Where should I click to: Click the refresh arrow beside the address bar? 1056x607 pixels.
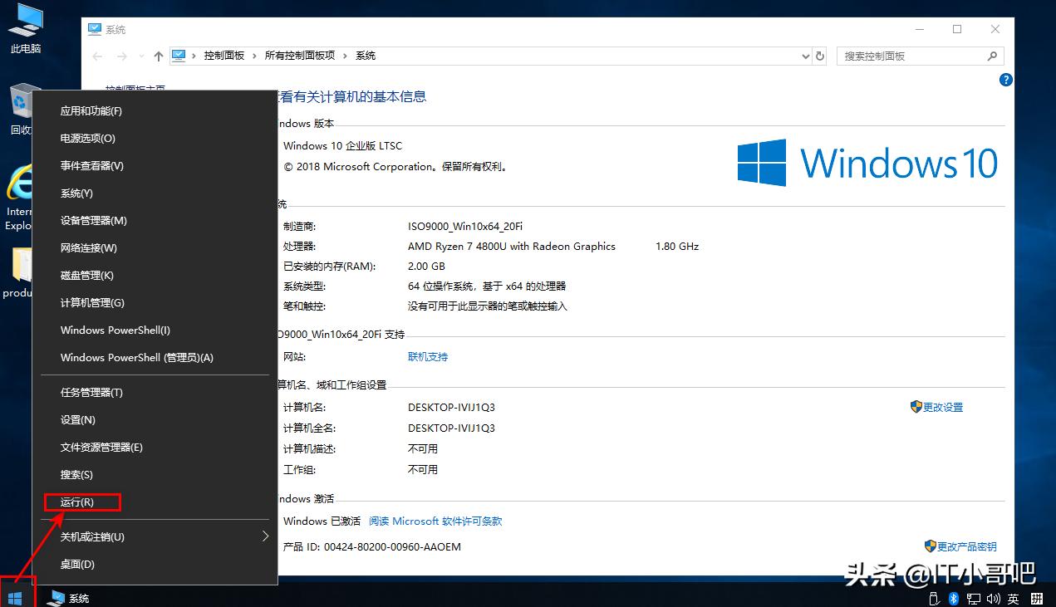(x=819, y=56)
